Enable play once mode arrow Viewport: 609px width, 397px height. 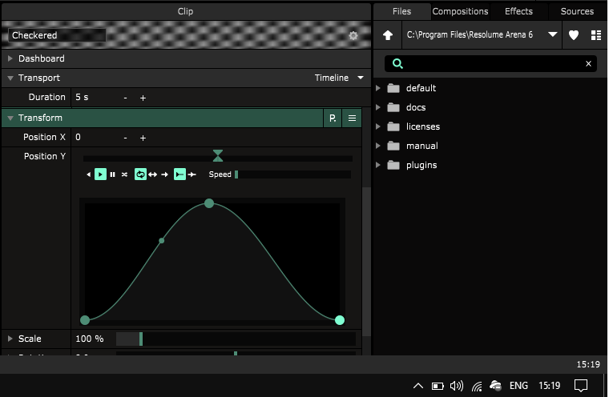164,174
